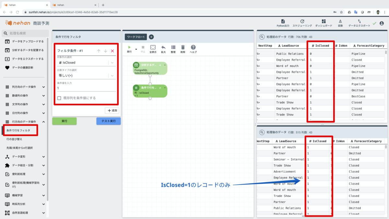Switch to the ワークフロー1 tab
This screenshot has height=219, width=389.
point(136,37)
